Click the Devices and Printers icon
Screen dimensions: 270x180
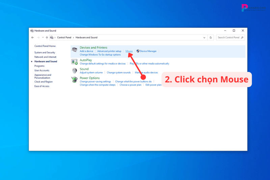(x=74, y=50)
